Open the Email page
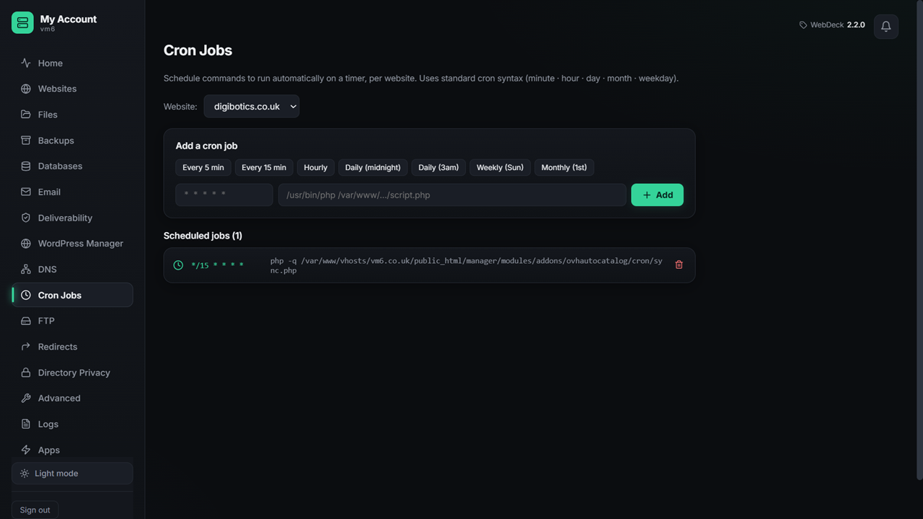Viewport: 923px width, 519px height. pos(72,192)
